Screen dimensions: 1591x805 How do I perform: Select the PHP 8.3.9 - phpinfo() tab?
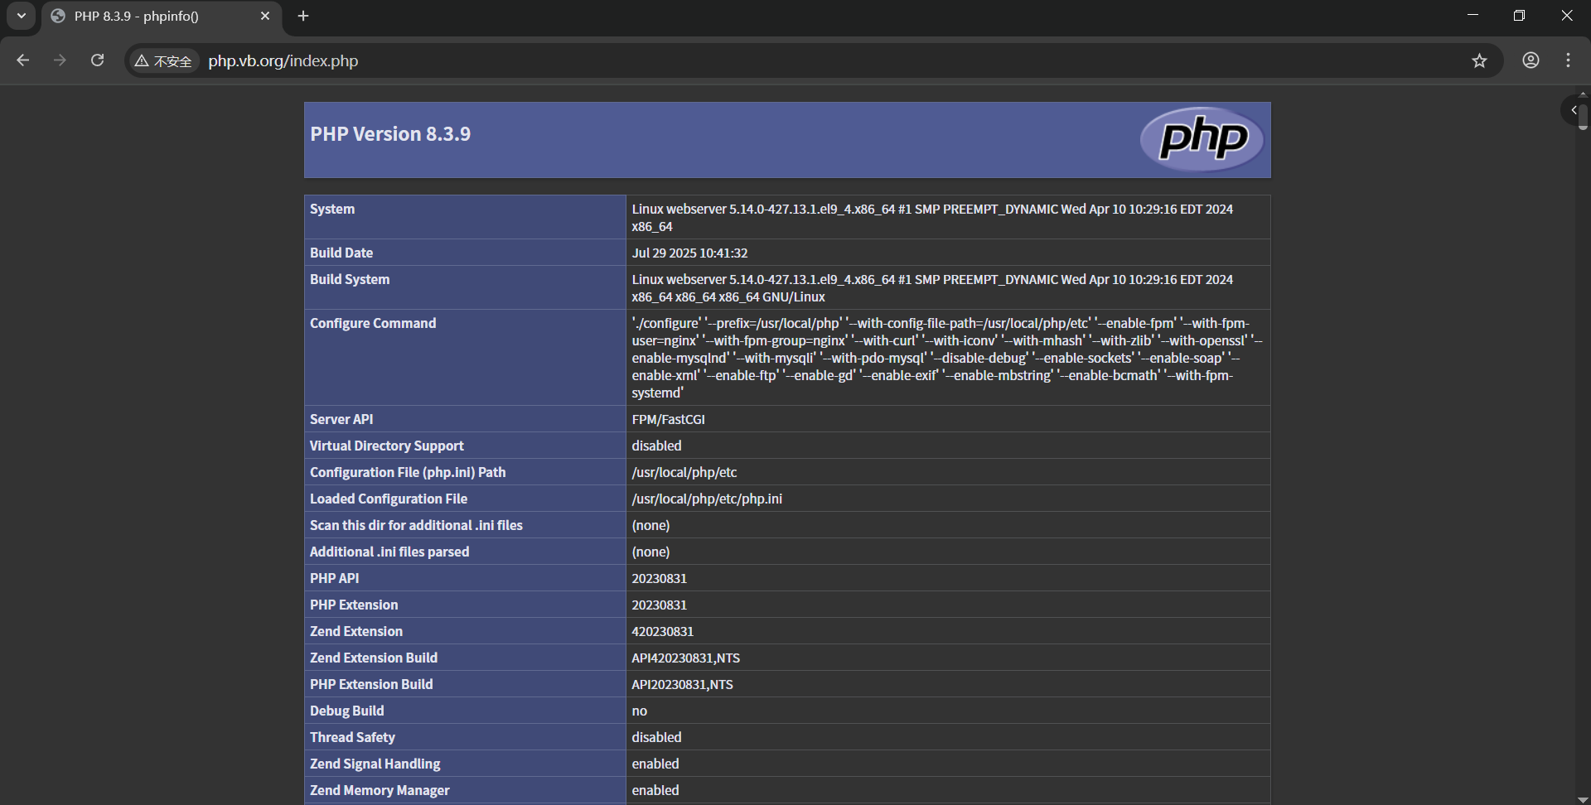(162, 17)
